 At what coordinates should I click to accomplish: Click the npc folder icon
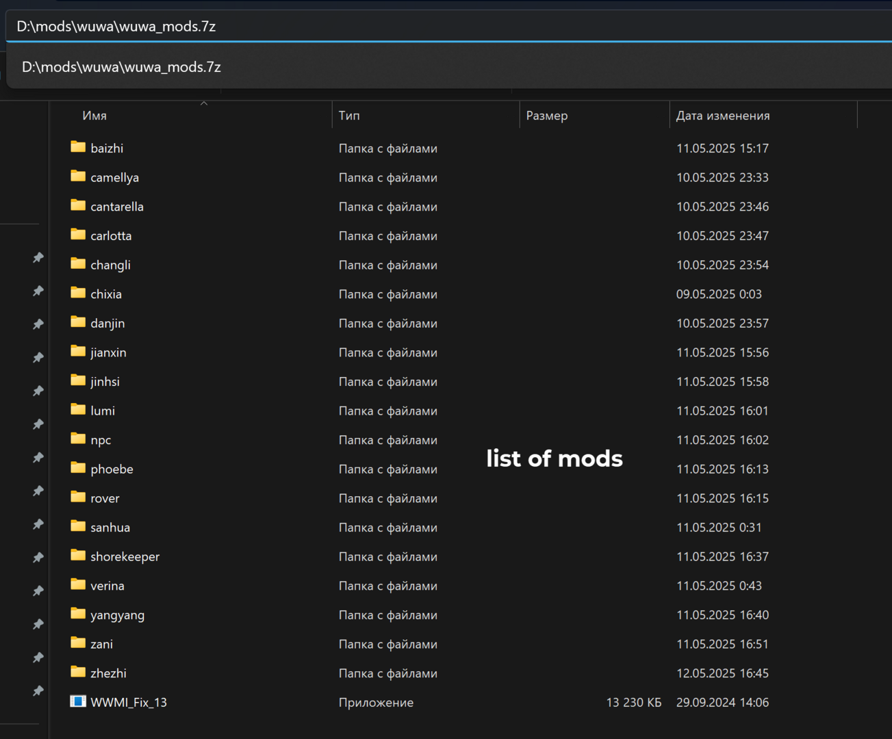[78, 439]
